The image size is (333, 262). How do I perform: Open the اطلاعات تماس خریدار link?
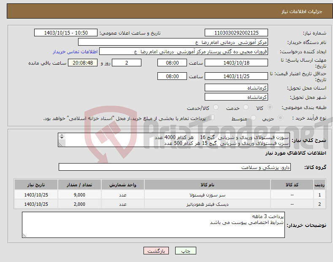pyautogui.click(x=75, y=52)
